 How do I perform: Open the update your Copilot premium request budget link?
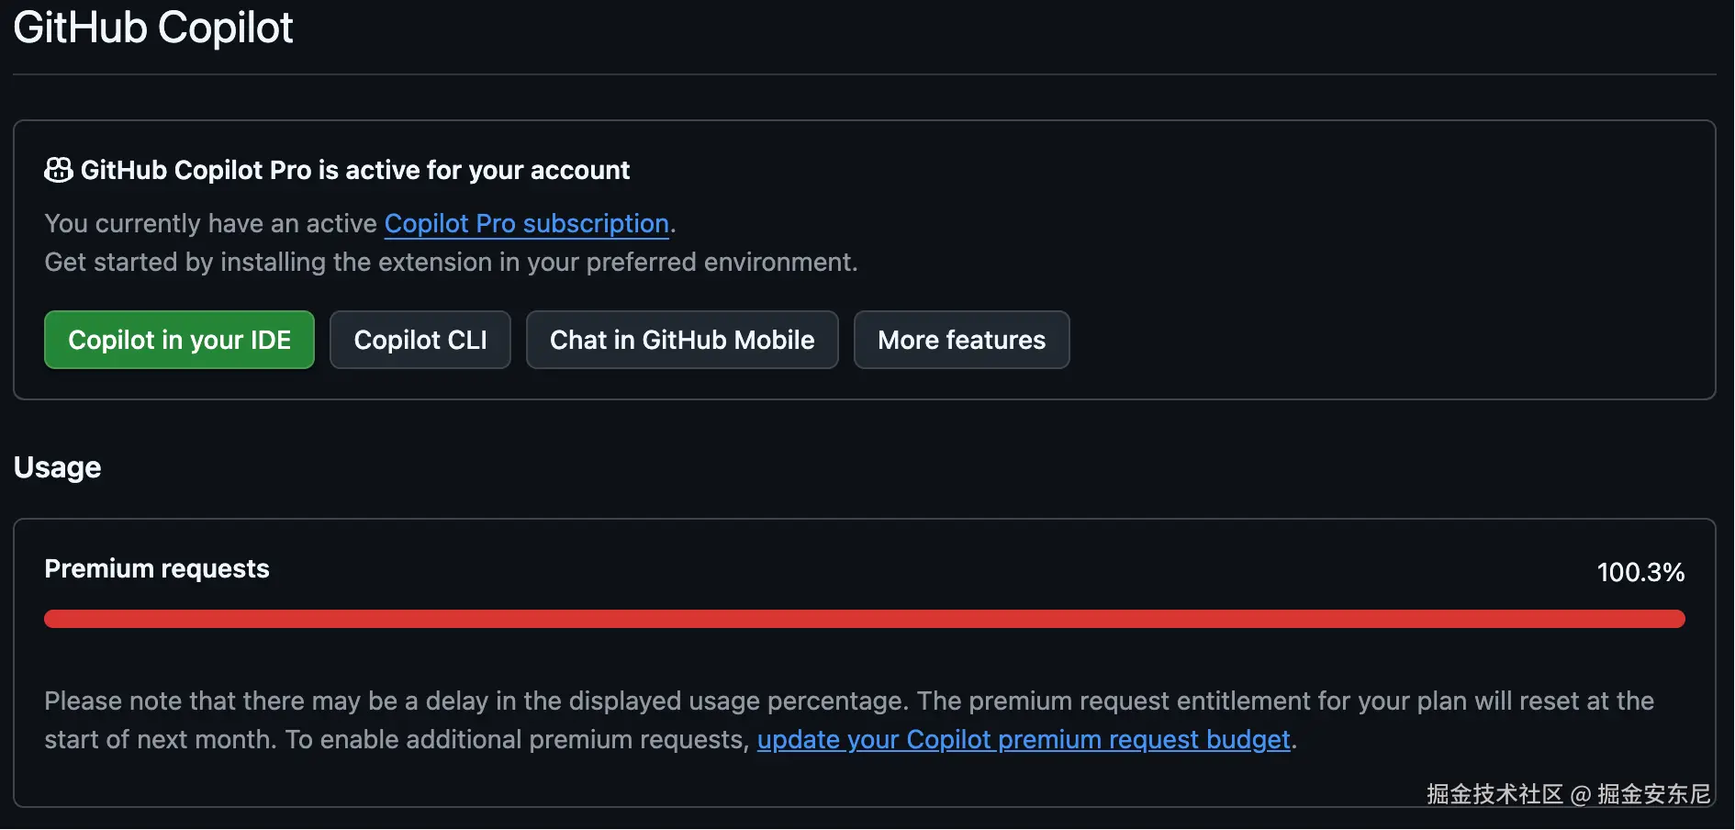(1024, 739)
